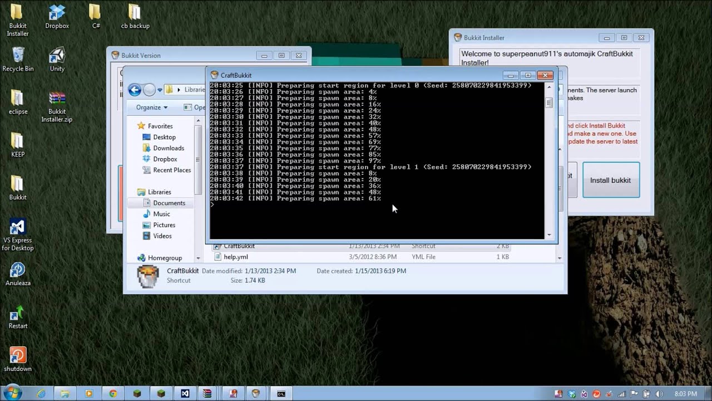This screenshot has width=712, height=401.
Task: Open WinRAR taskbar icon
Action: click(x=209, y=393)
